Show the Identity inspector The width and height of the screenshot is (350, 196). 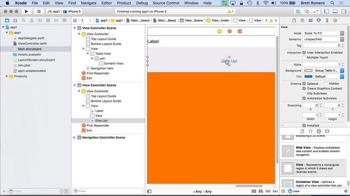311,21
